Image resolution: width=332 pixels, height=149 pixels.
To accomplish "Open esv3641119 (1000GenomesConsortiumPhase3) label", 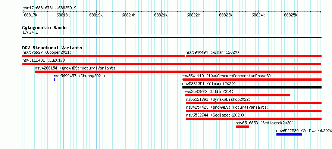I will pyautogui.click(x=226, y=76).
